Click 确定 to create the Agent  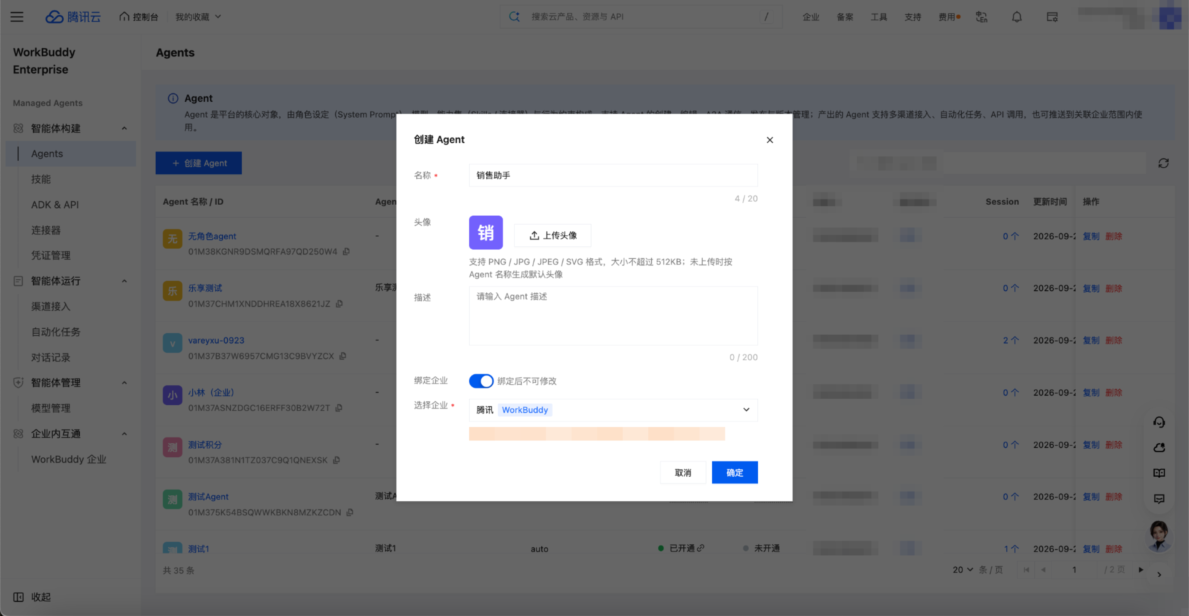coord(734,473)
